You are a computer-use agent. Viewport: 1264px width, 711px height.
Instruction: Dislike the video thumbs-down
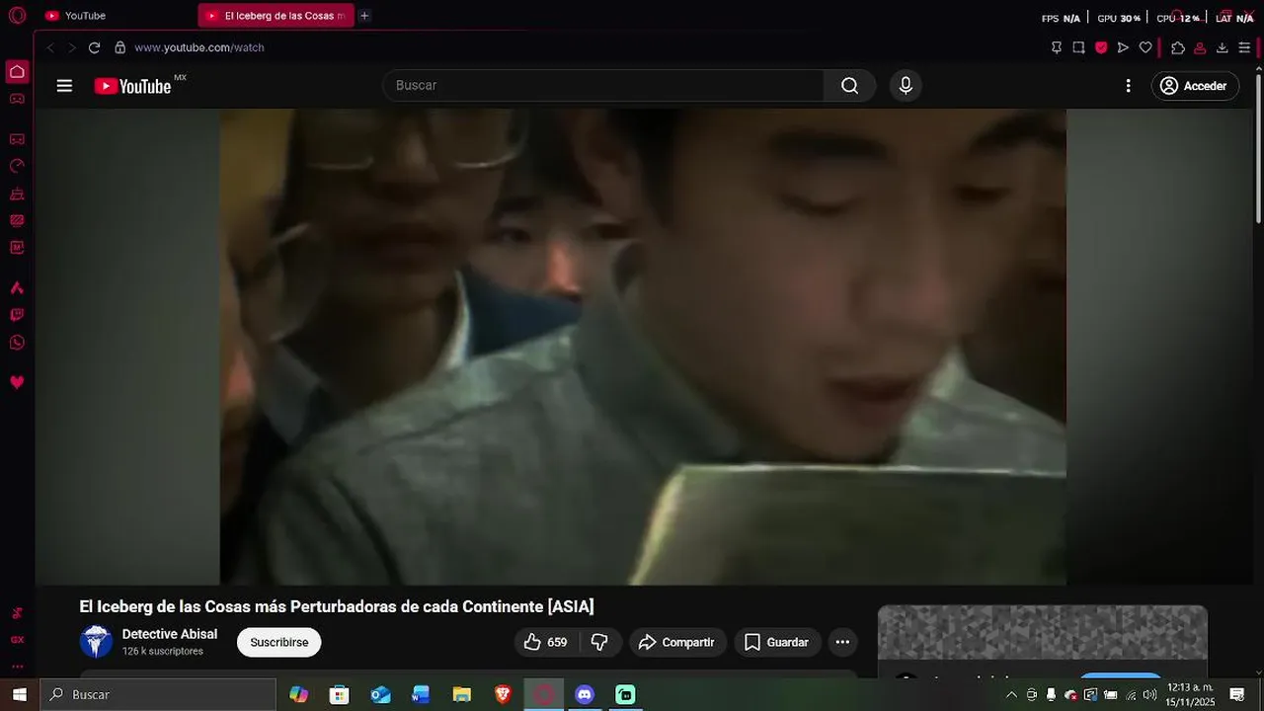[x=599, y=642]
